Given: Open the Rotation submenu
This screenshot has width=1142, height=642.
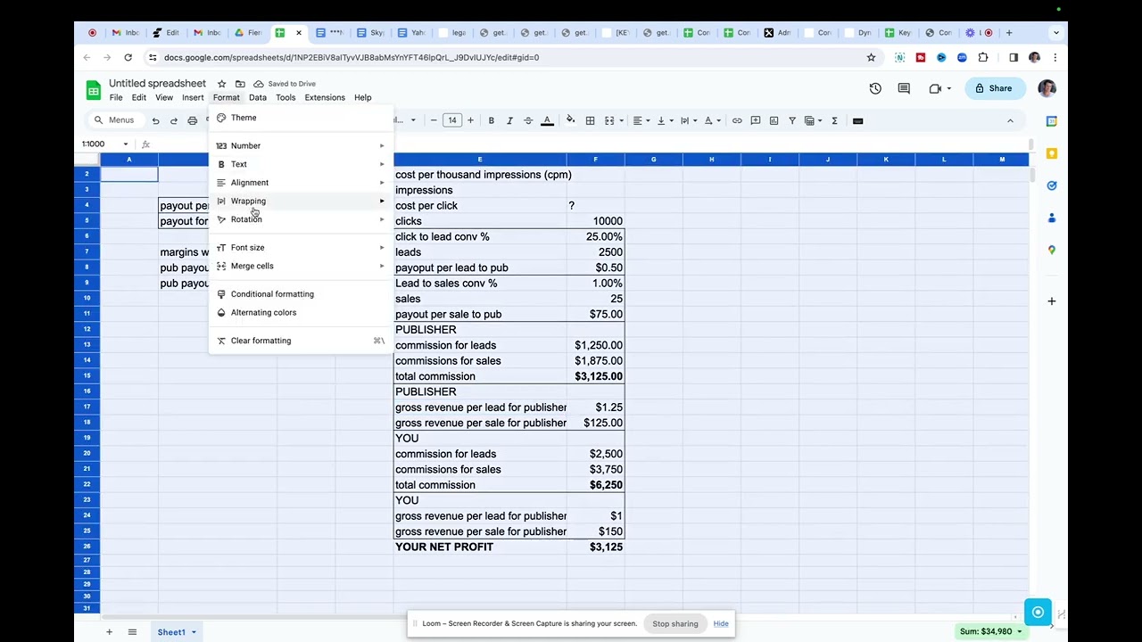Looking at the screenshot, I should (302, 219).
